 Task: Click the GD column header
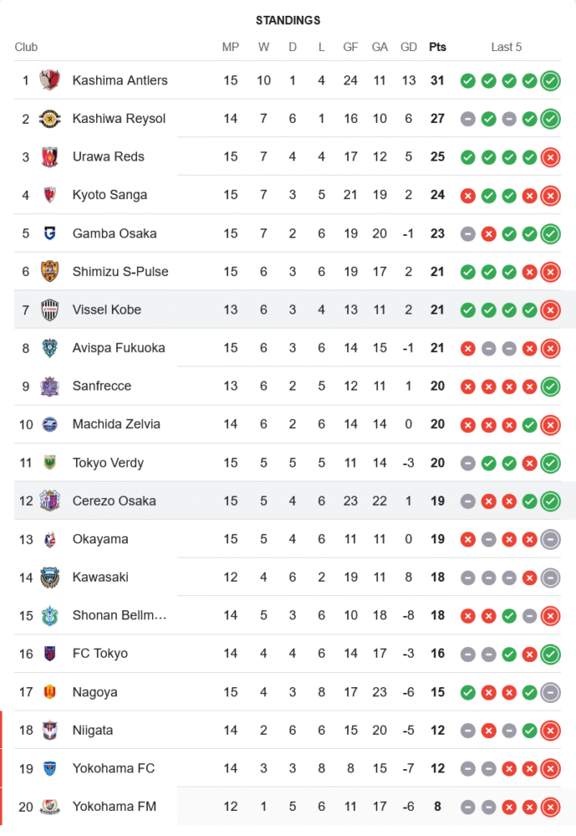[x=408, y=47]
